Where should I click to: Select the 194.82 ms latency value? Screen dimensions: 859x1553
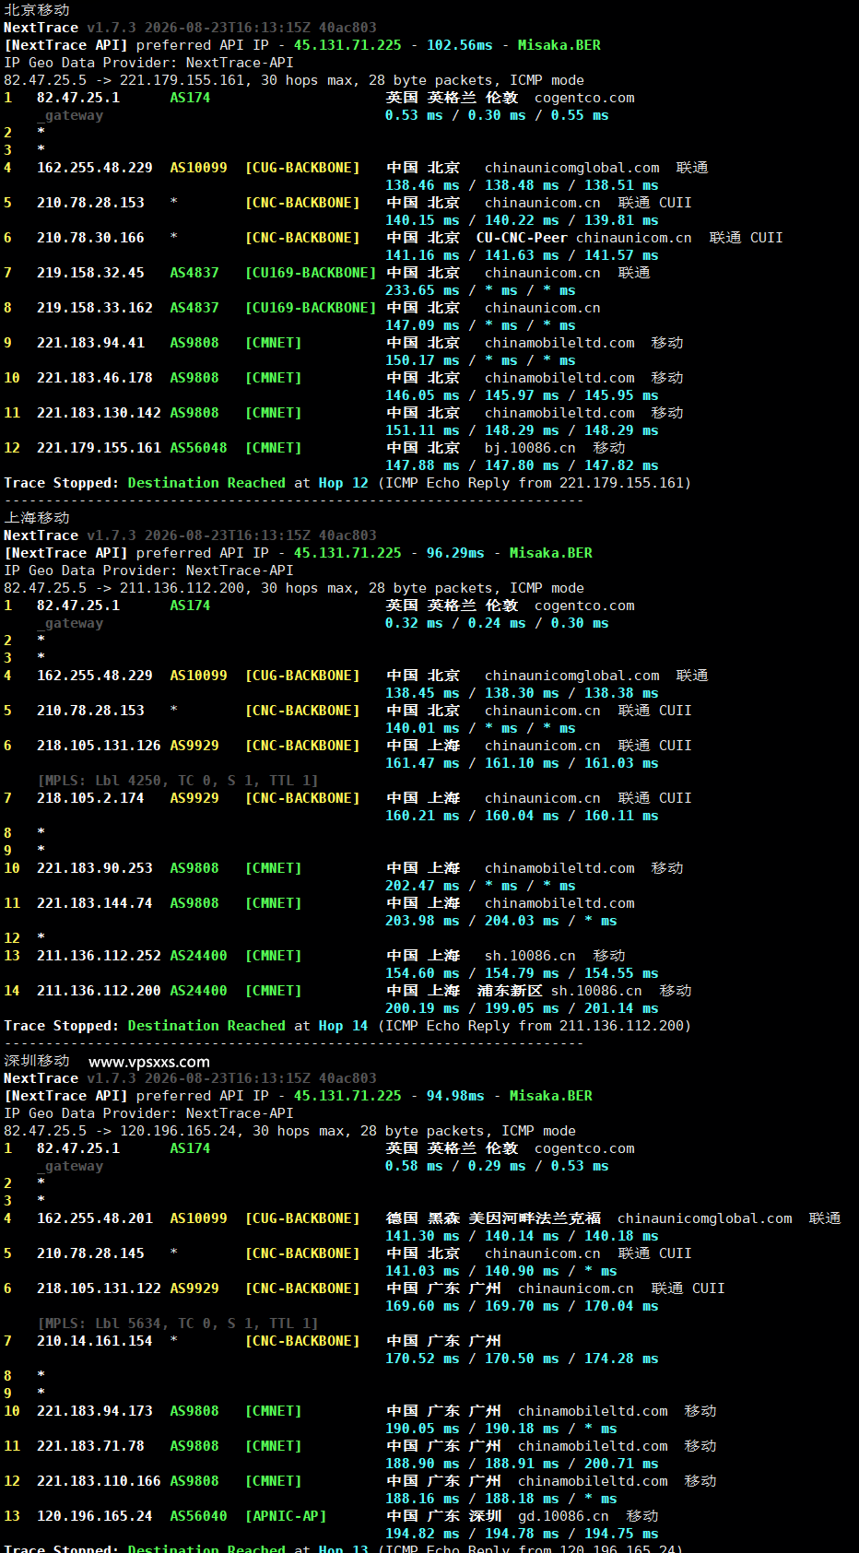click(x=422, y=1534)
